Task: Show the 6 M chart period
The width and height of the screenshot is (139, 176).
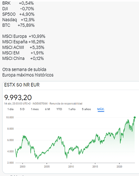Action: pyautogui.click(x=48, y=109)
